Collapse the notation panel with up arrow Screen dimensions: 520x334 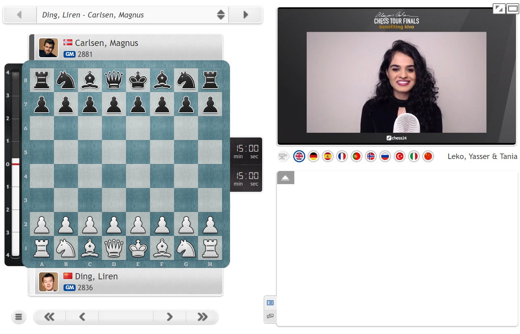286,178
